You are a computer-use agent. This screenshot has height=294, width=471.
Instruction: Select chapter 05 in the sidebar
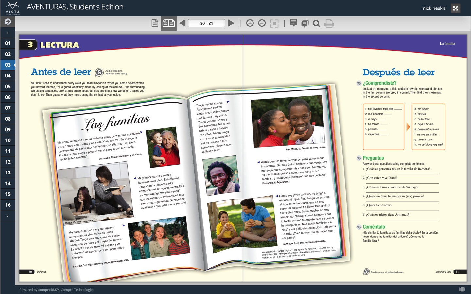point(8,87)
